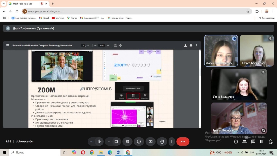Click the present screen button
The height and width of the screenshot is (156, 277).
pyautogui.click(x=150, y=141)
